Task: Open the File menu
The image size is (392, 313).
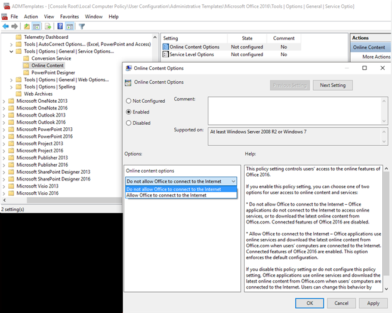Action: coord(14,17)
